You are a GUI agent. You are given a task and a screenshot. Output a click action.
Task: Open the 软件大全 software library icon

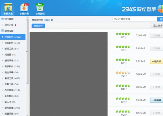pos(8,7)
